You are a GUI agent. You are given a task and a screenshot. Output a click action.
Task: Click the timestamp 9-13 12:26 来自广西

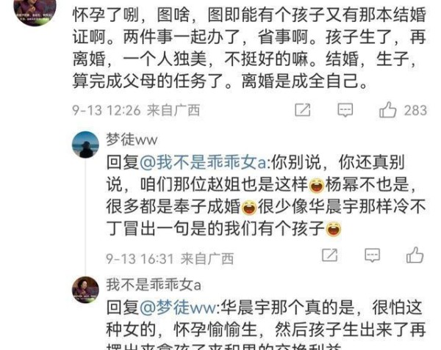click(x=136, y=110)
